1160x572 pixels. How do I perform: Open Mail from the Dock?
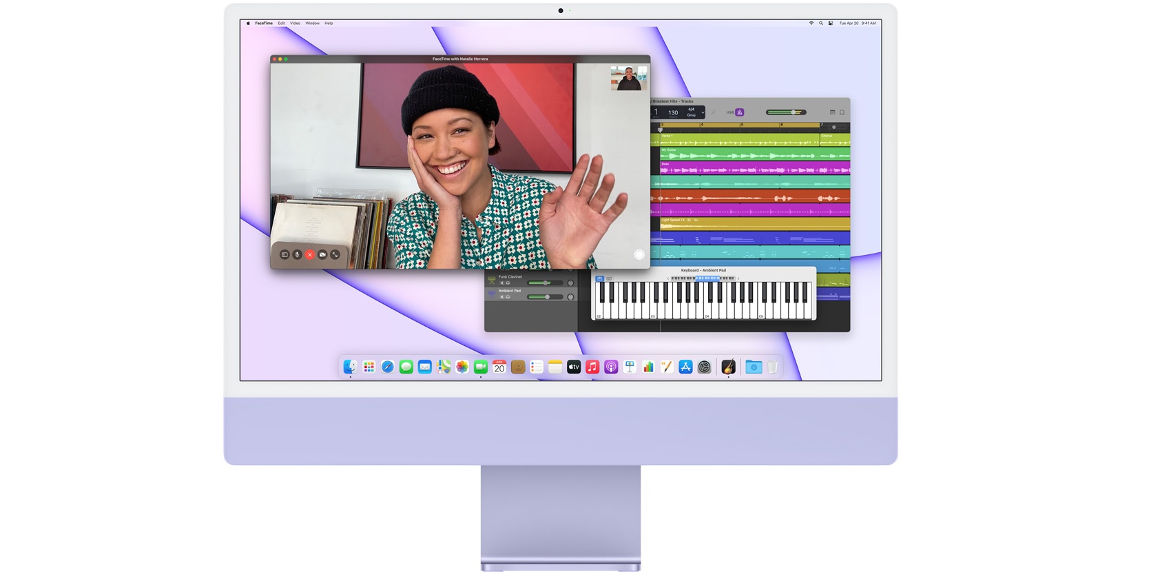click(x=425, y=367)
